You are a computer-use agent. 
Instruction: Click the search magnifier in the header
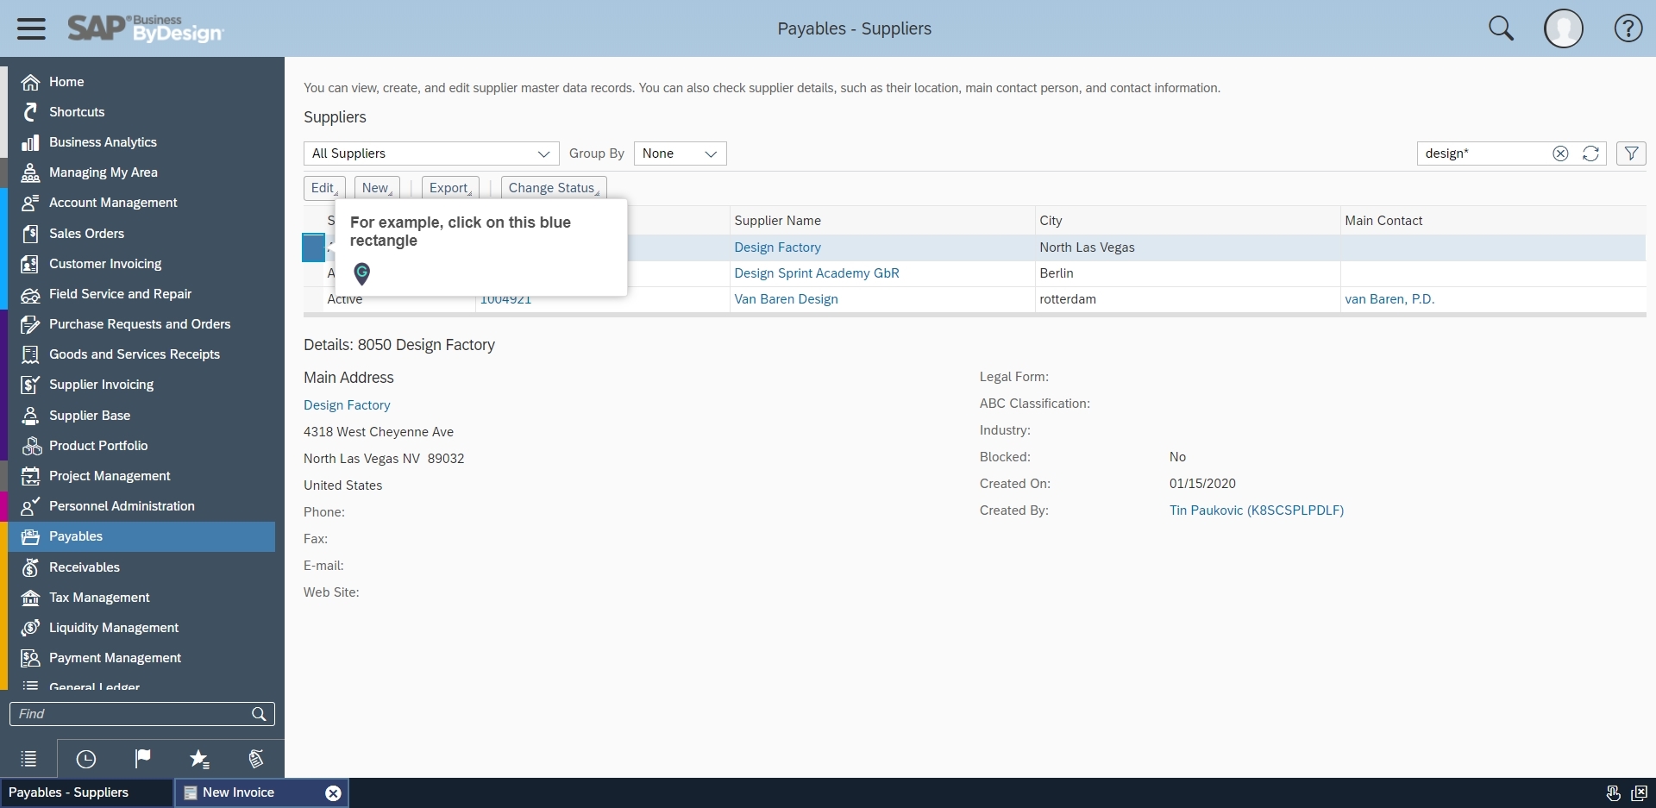coord(1501,28)
